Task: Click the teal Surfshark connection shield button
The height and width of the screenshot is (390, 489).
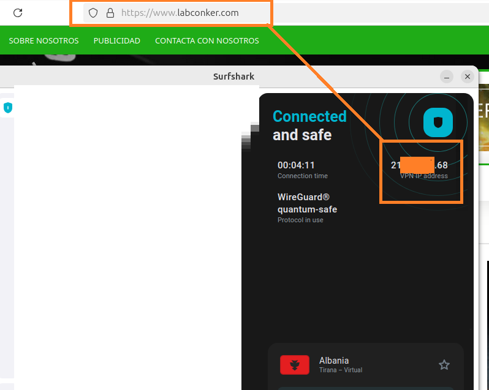Action: [x=438, y=122]
